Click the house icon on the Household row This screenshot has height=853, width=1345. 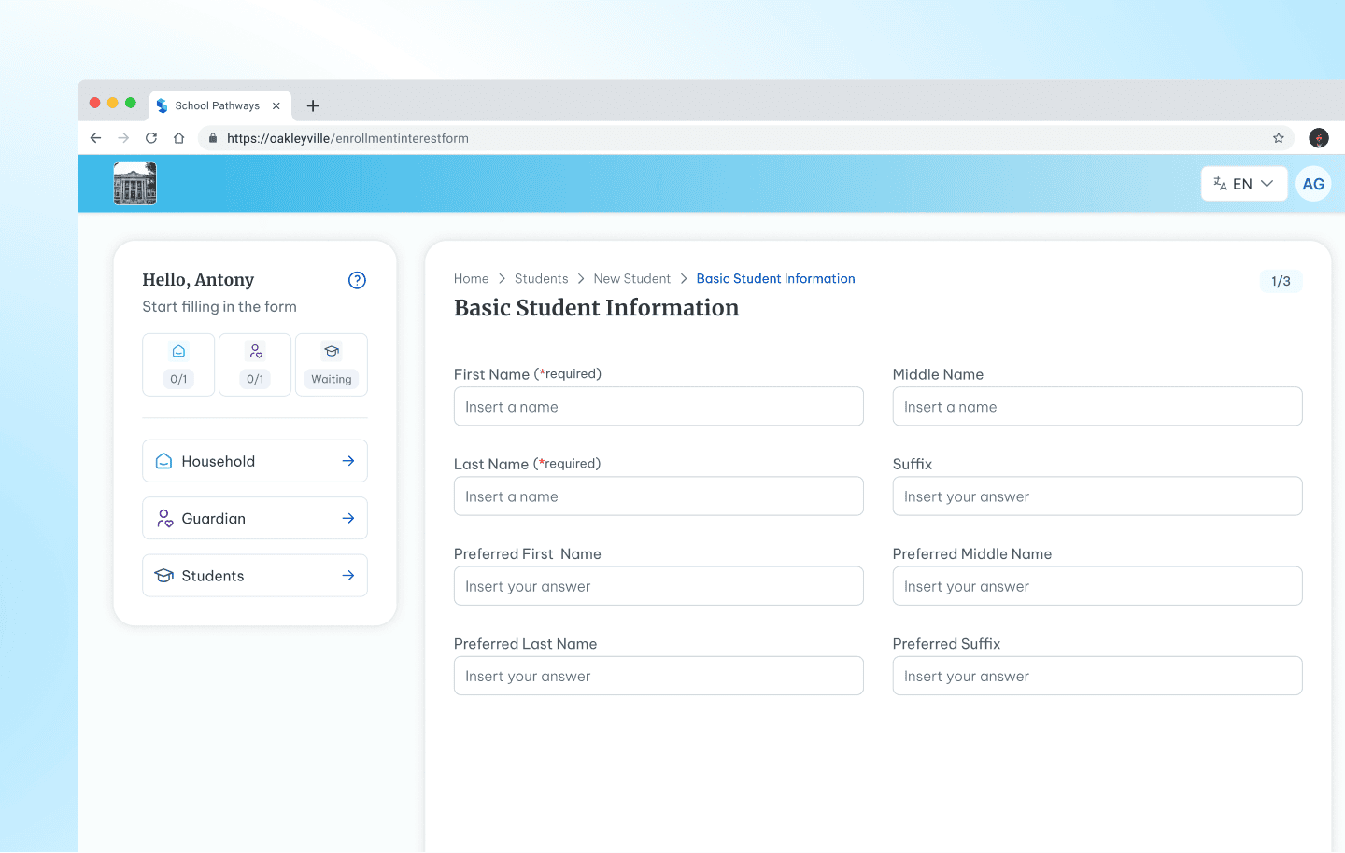163,460
